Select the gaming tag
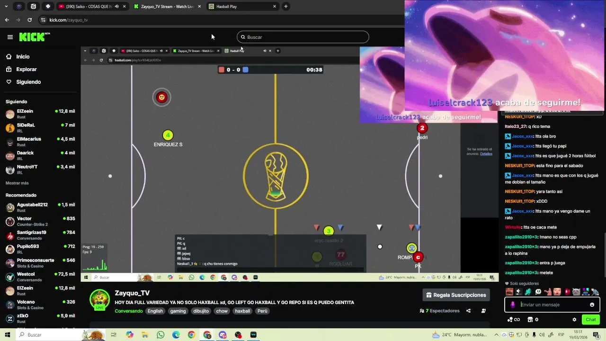This screenshot has height=341, width=606. [178, 311]
